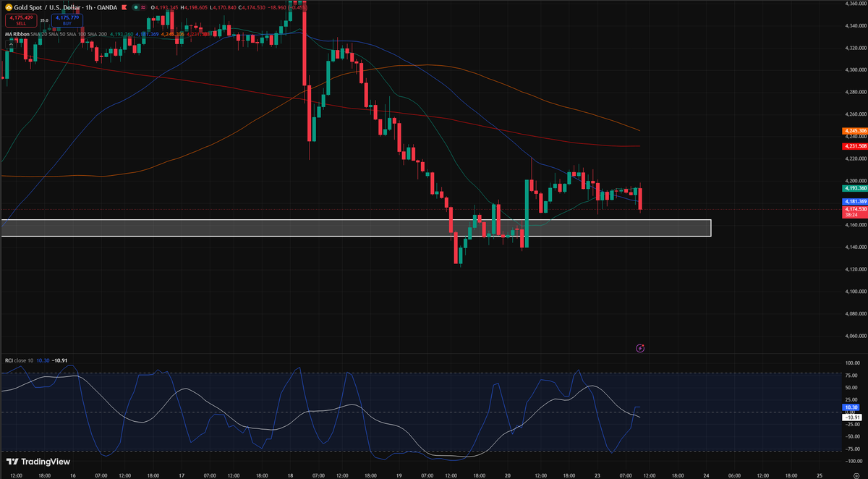The width and height of the screenshot is (868, 479).
Task: Click the 4,140.000 price scale label
Action: 854,247
